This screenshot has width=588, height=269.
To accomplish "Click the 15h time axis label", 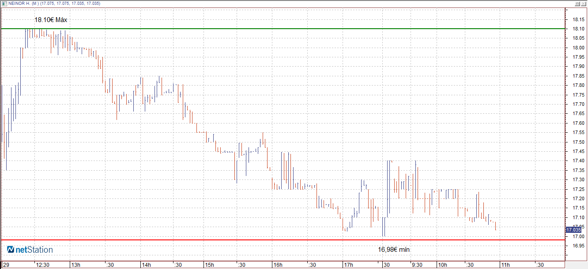I will pyautogui.click(x=209, y=265).
